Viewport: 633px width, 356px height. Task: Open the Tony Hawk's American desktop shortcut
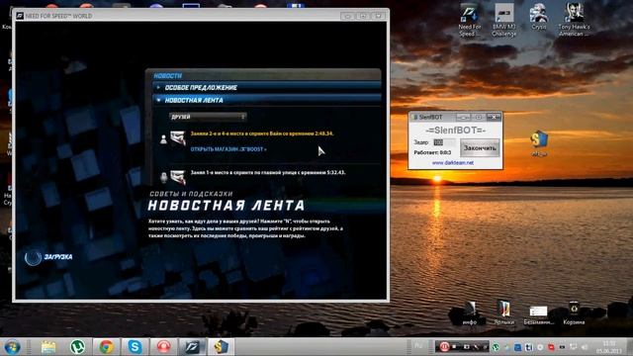tap(574, 20)
